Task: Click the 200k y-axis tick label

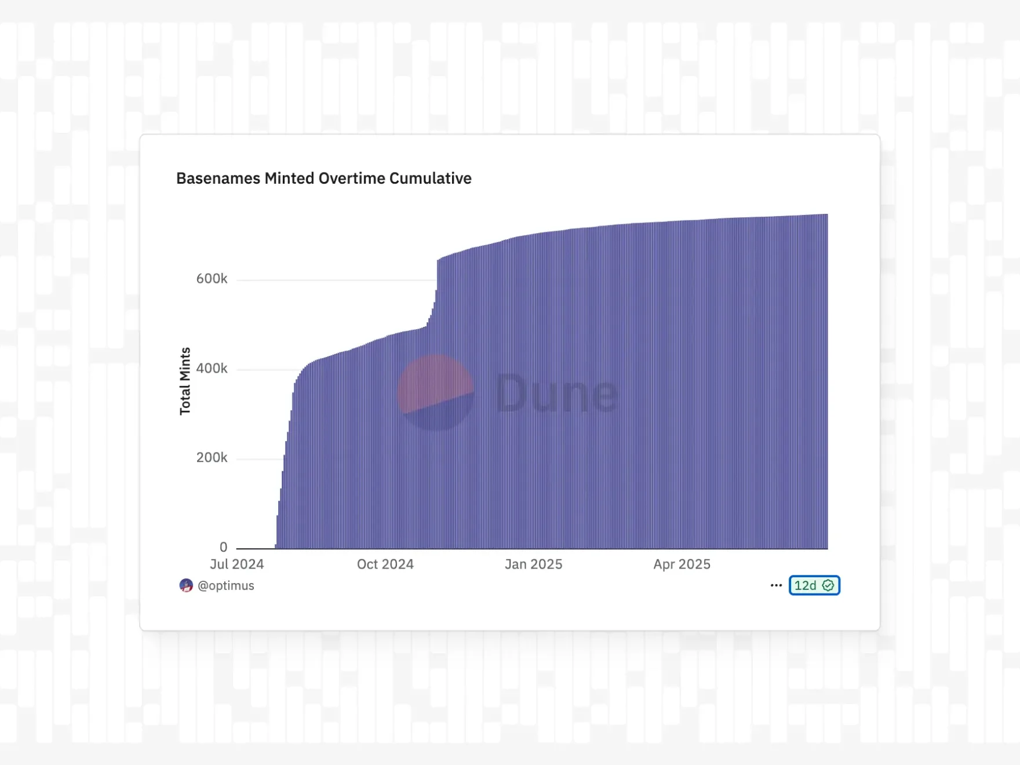Action: [x=212, y=458]
